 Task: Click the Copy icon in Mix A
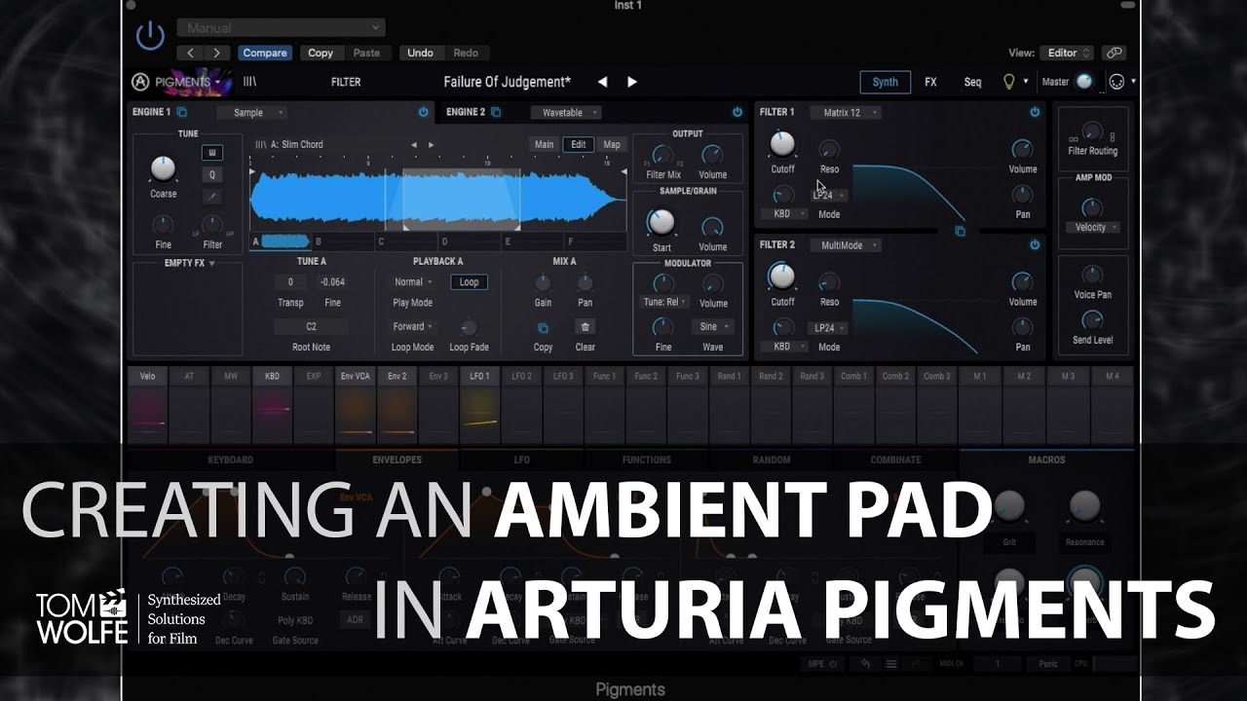(x=544, y=328)
